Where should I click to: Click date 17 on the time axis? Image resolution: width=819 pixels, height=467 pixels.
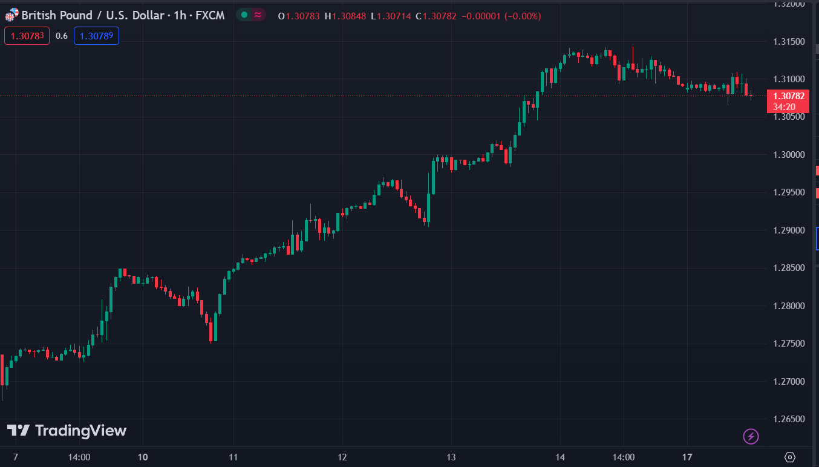[x=687, y=457]
